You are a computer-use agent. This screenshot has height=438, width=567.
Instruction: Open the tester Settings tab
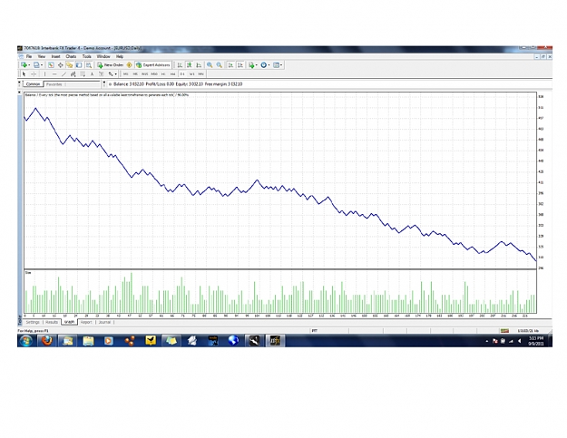pyautogui.click(x=33, y=322)
